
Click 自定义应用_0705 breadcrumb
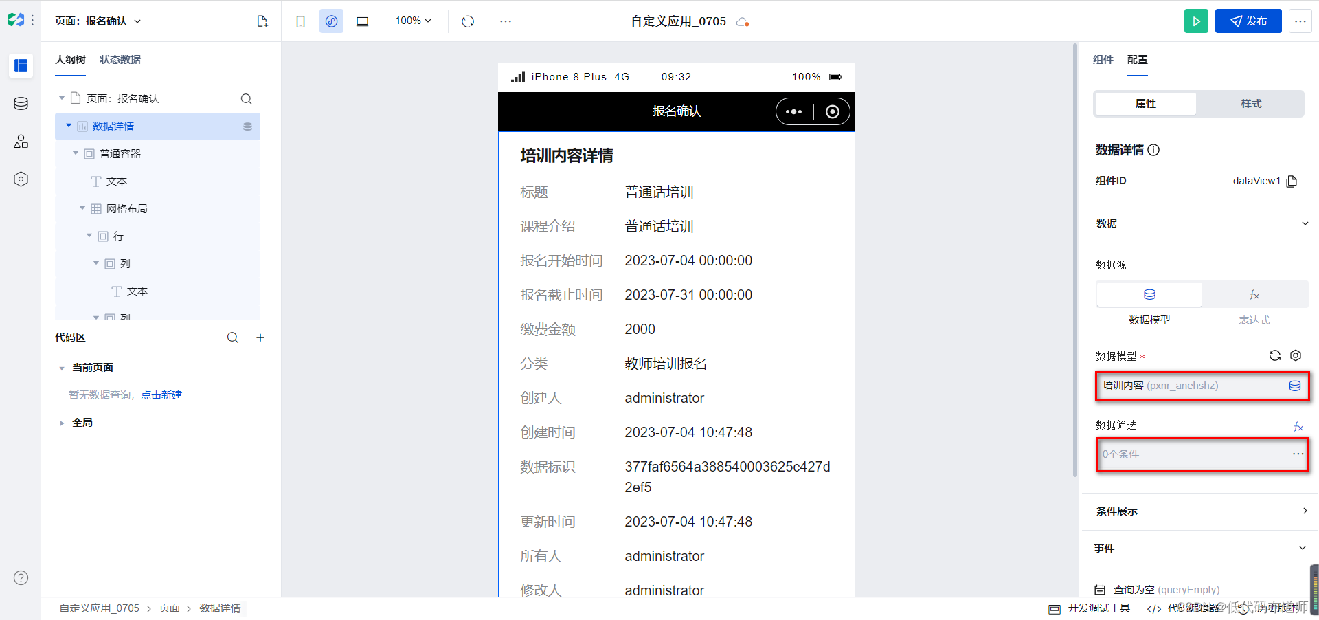pos(99,608)
